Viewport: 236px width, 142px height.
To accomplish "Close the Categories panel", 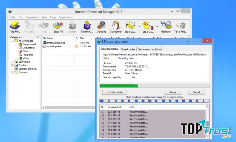I will [x=38, y=37].
